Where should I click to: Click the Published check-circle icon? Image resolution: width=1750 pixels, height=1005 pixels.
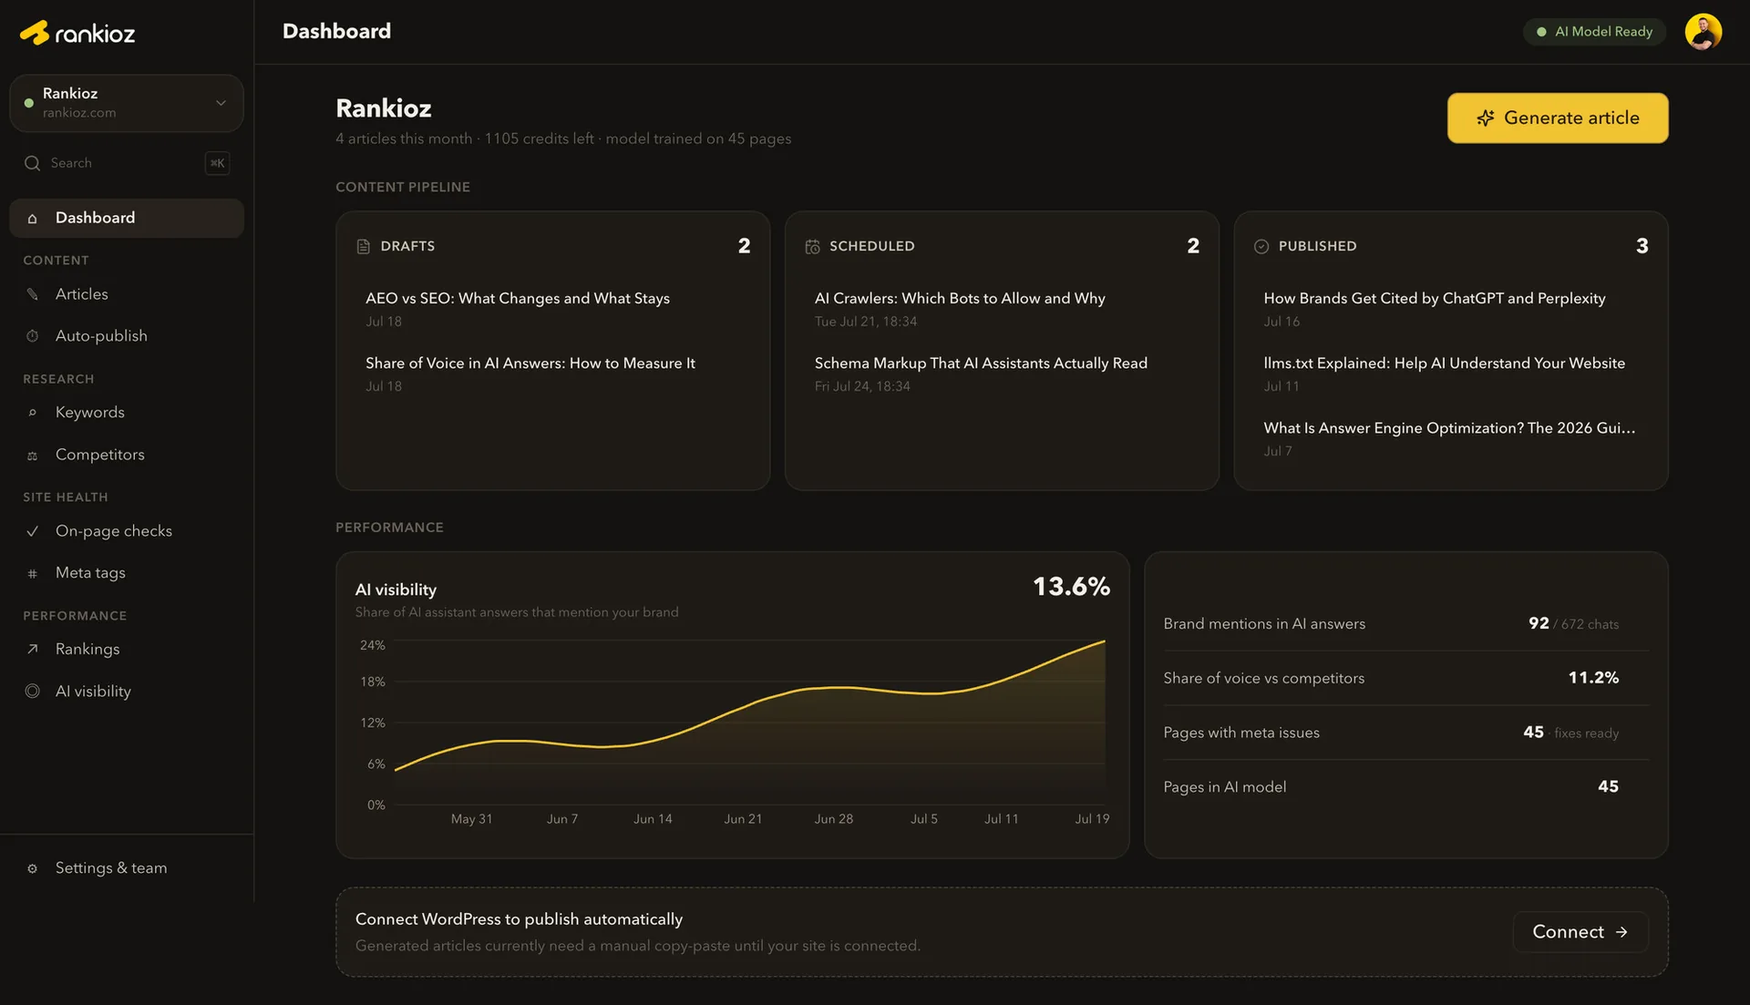[1261, 247]
